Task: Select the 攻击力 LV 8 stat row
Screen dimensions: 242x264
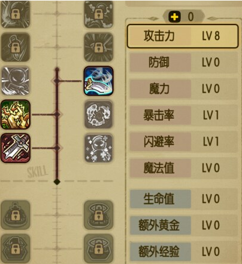Action: [x=183, y=36]
